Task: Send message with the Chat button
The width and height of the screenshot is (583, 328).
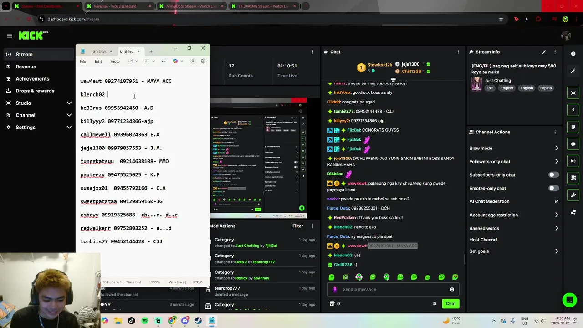Action: point(450,304)
